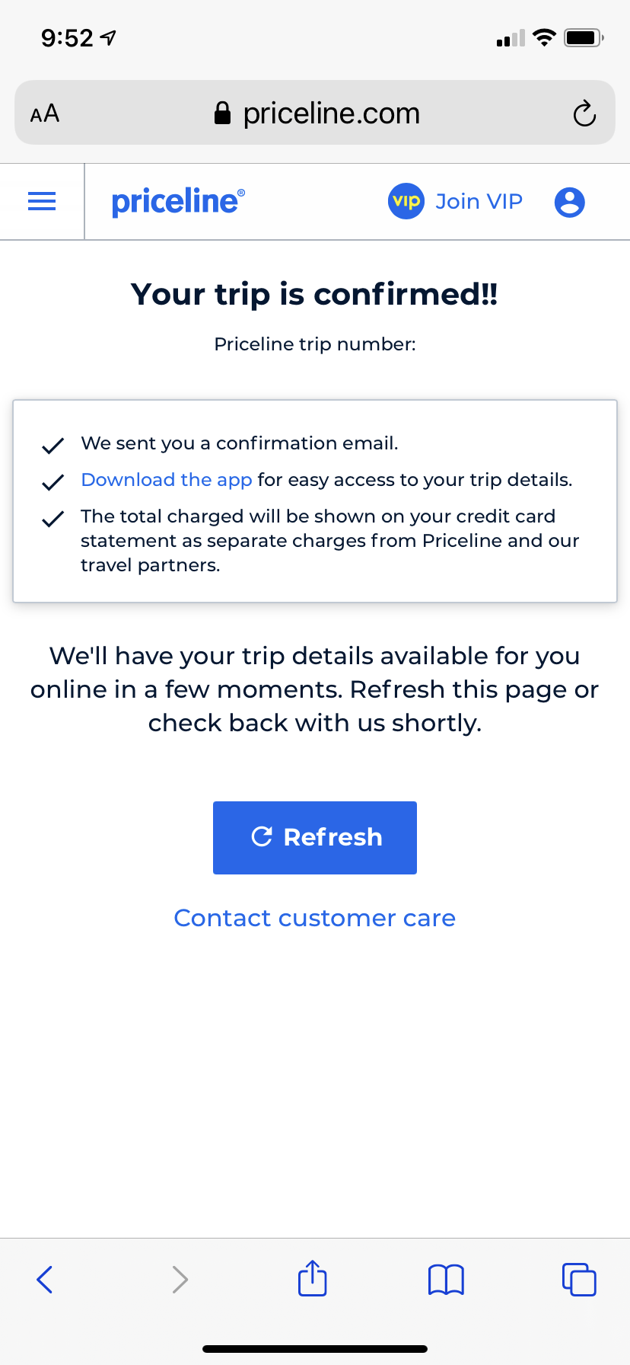Image resolution: width=630 pixels, height=1365 pixels.
Task: Open the Safari share sheet
Action: tap(312, 1278)
